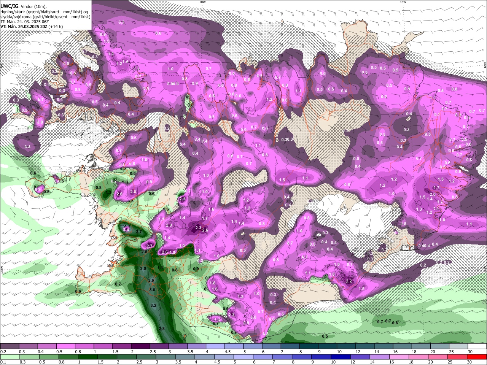Click the 'rigning/skúrir' legend description line
Viewport: 487px width, 365px height.
coord(44,12)
